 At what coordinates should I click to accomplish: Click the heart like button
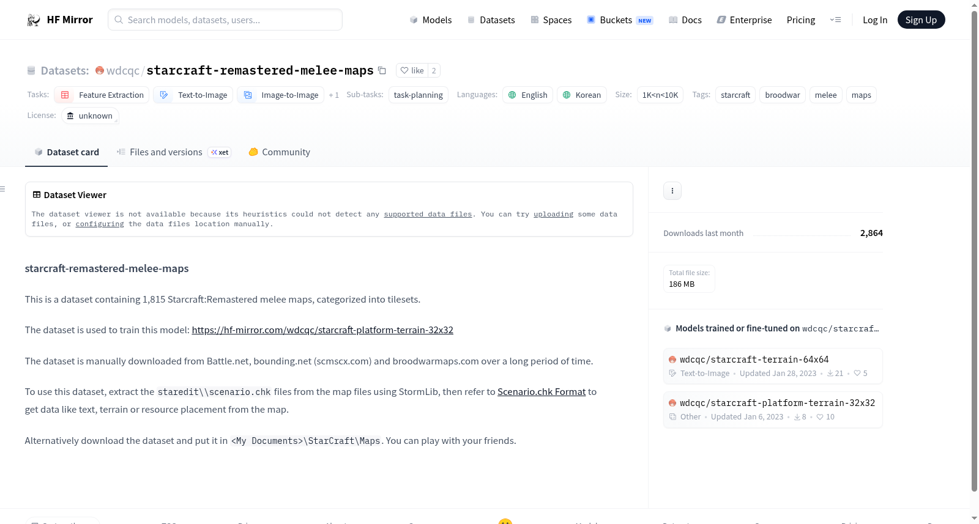[x=412, y=70]
